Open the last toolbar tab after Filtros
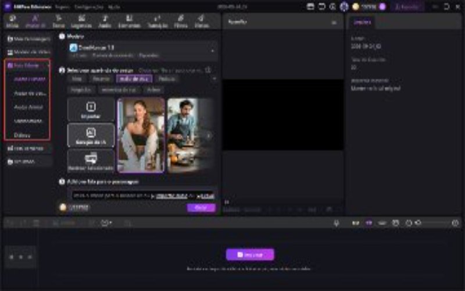Viewport: 465px width, 291px height. (202, 22)
